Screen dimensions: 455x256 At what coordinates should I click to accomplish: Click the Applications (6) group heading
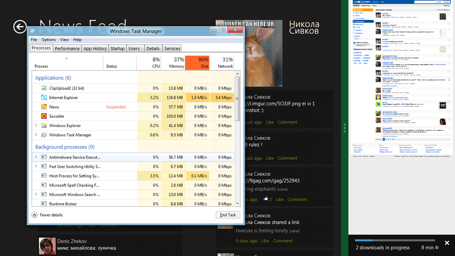53,78
